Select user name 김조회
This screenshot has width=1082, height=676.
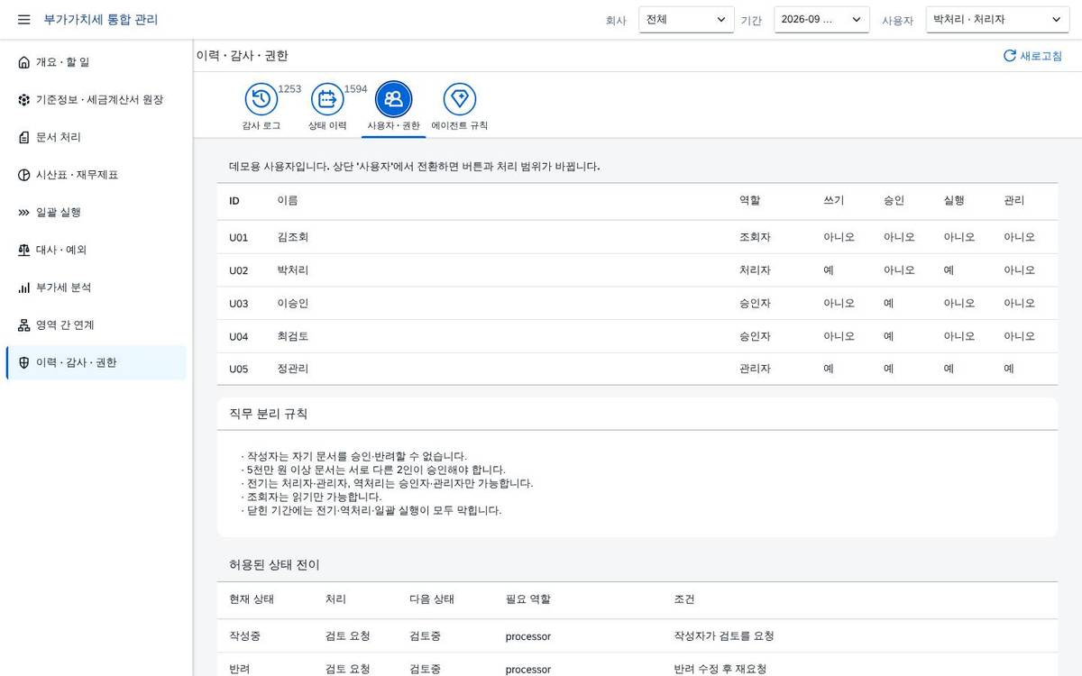(293, 237)
